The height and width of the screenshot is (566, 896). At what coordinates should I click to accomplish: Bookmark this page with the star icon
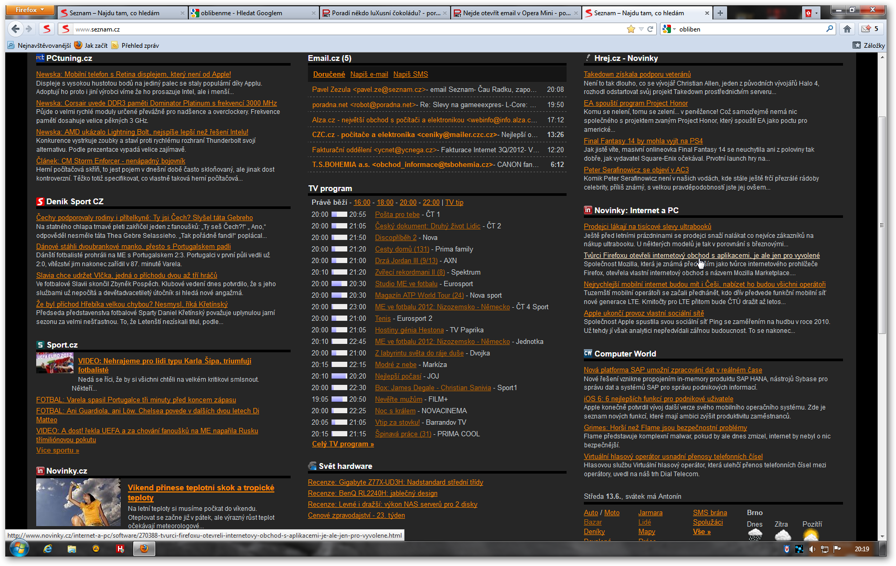click(631, 29)
